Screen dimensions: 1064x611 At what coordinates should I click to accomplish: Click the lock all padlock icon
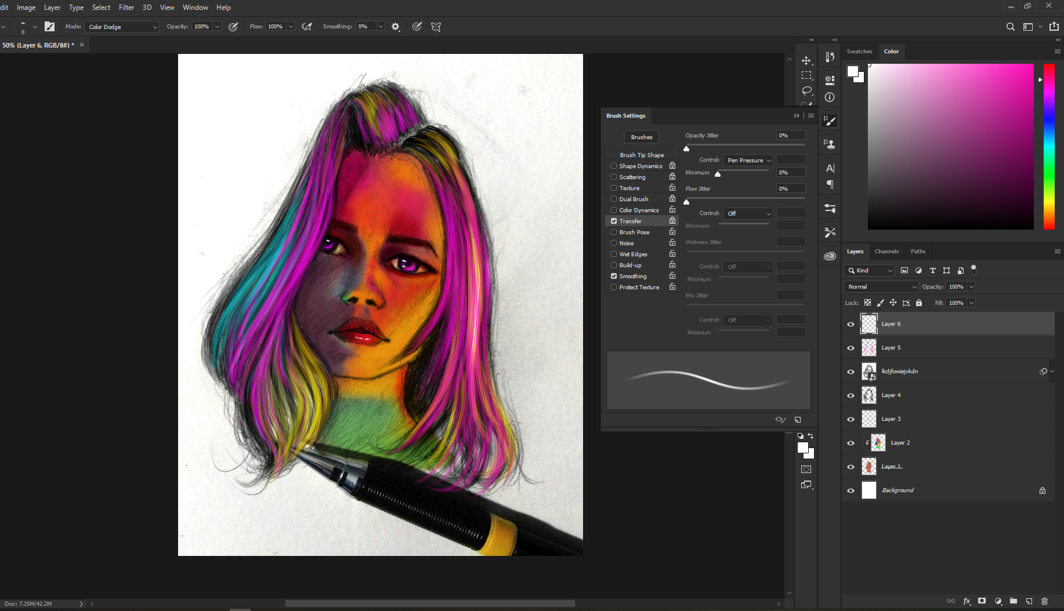(919, 303)
